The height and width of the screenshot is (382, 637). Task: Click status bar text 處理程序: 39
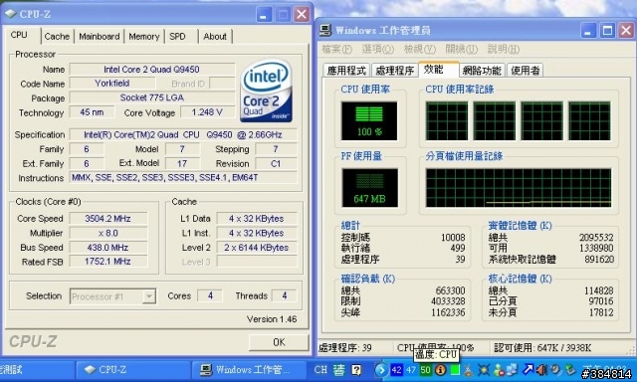345,348
